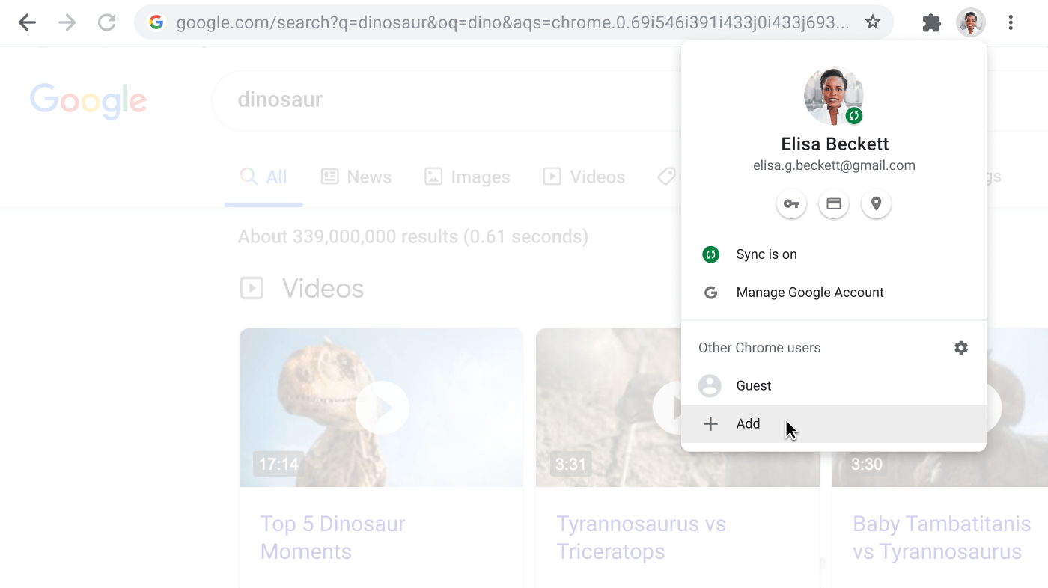Open the Chrome three-dot menu

point(1011,22)
